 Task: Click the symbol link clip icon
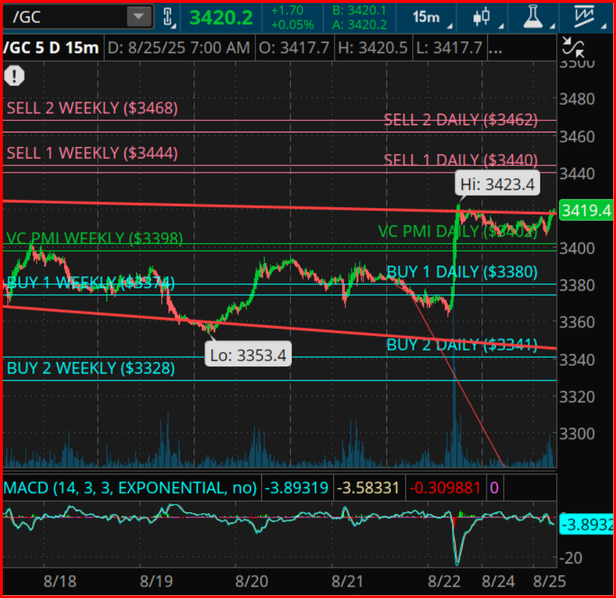[x=168, y=17]
